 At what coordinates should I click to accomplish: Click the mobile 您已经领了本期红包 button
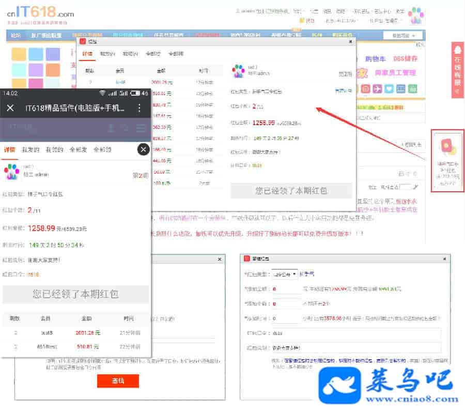coord(75,294)
